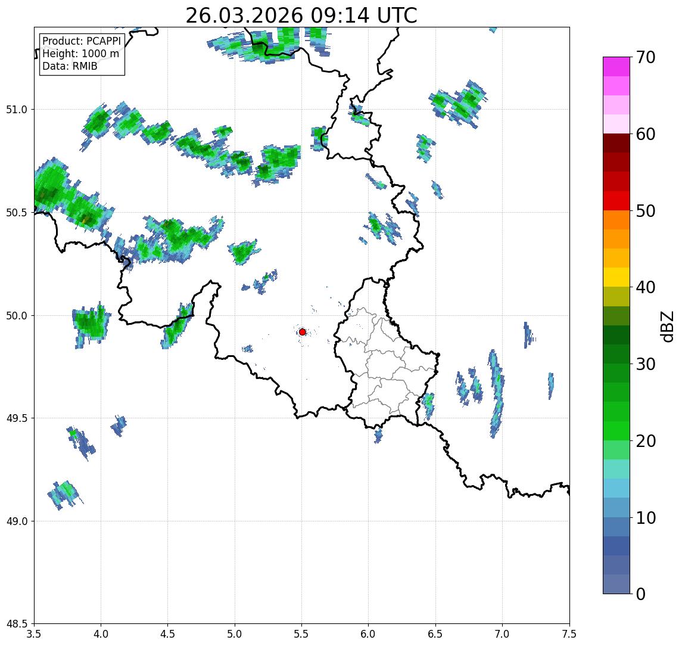Click the latitude axis label 49.0

[17, 521]
